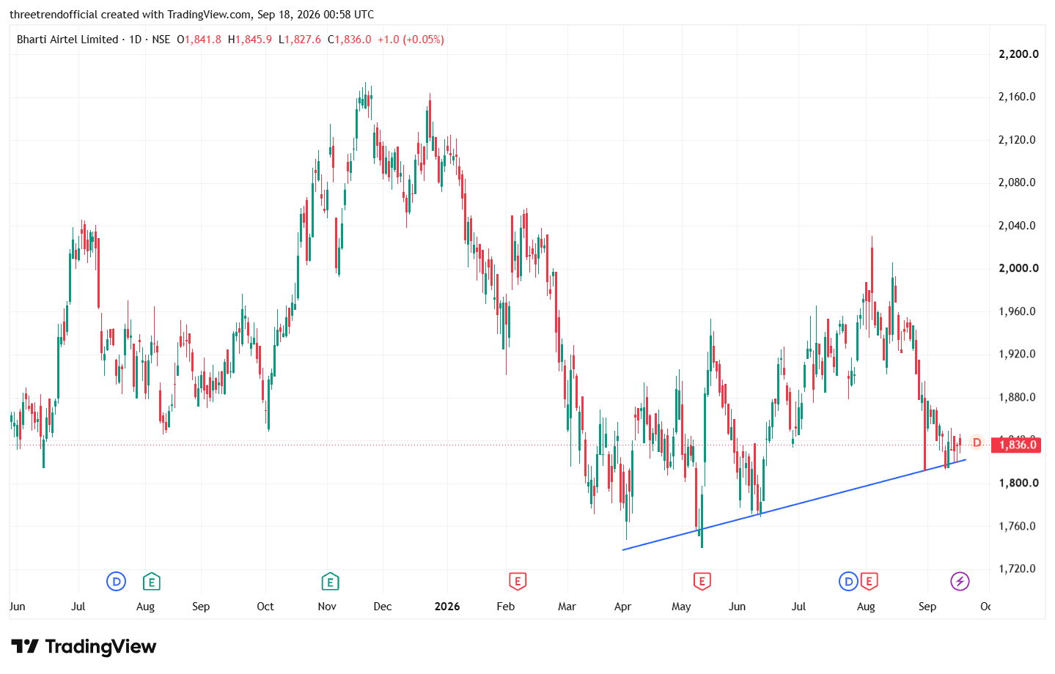The image size is (1055, 674).
Task: Select the blue ascending trendline
Action: click(x=794, y=505)
